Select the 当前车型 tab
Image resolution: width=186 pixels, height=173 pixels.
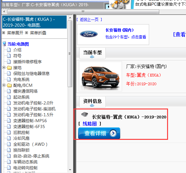click(92, 53)
